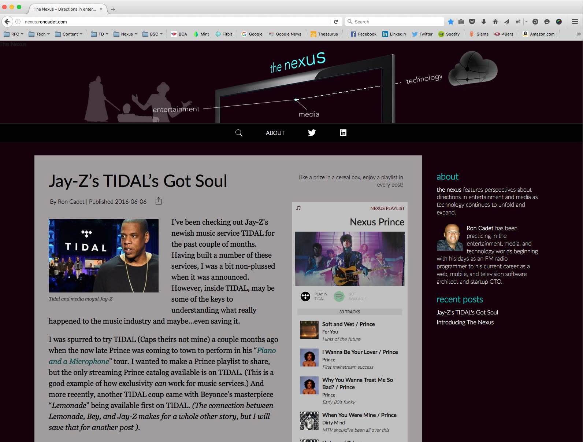Open recent post Jay-Z's TIDAL's Got Soul

467,312
